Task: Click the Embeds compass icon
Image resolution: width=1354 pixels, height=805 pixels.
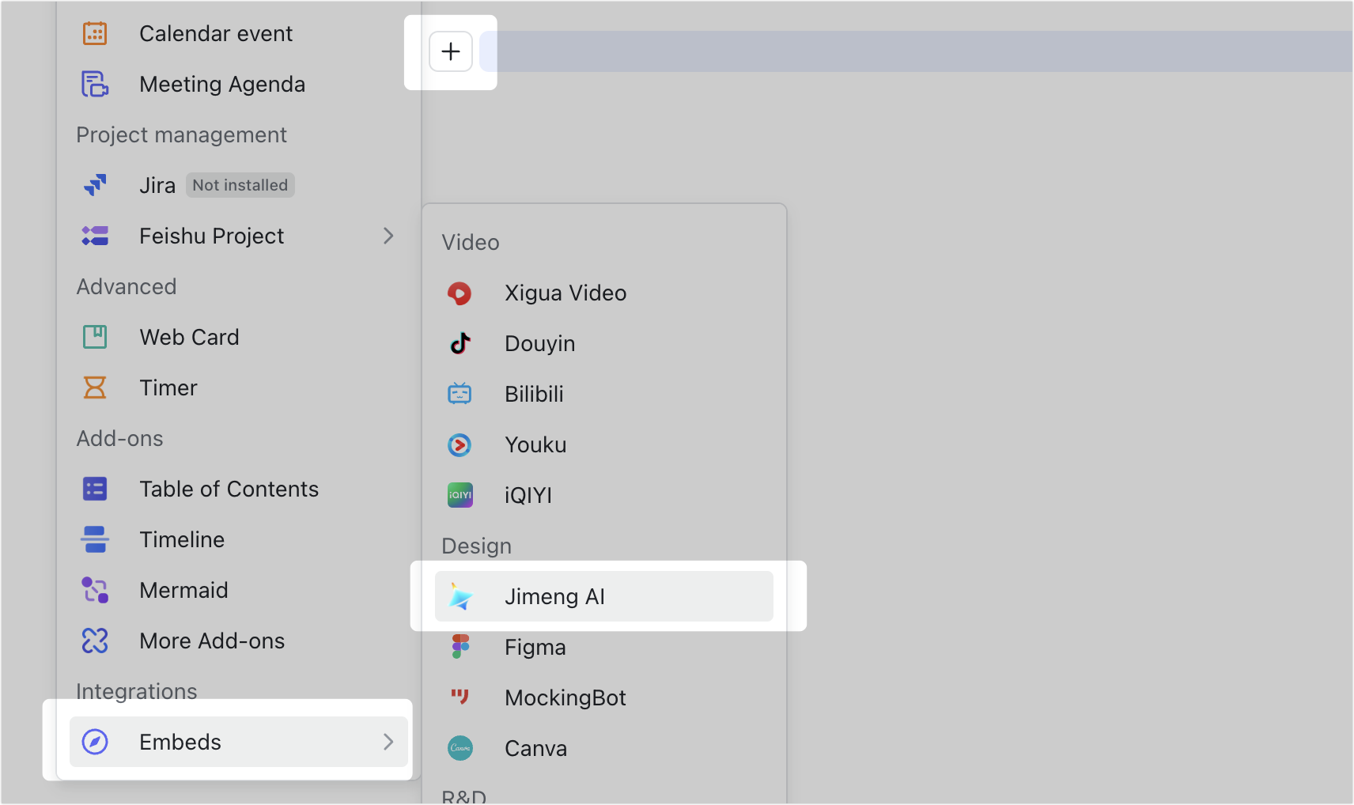Action: coord(95,742)
